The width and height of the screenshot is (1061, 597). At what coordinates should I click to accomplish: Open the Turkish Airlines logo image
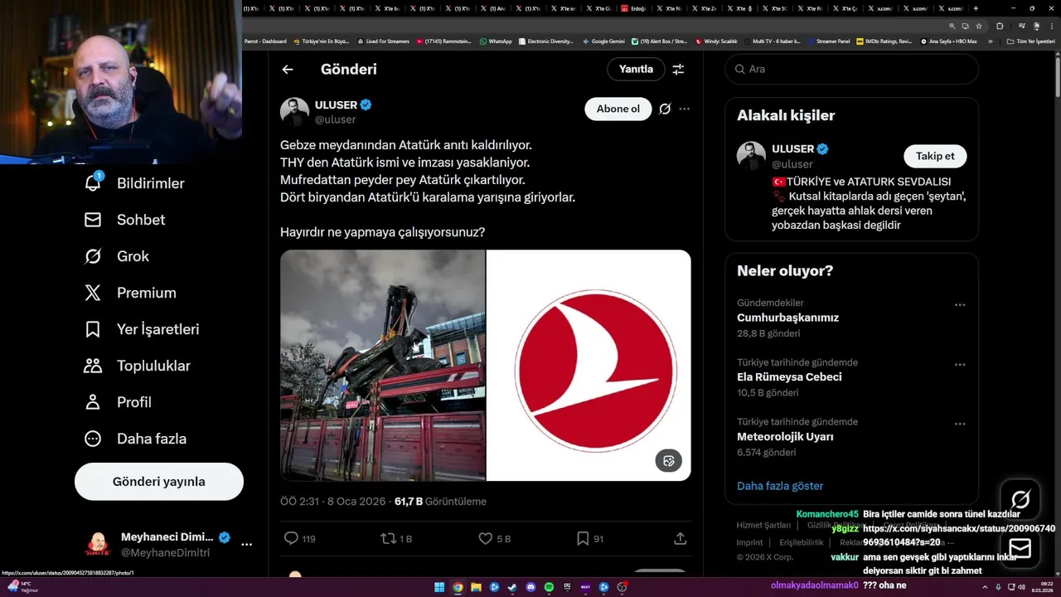[x=589, y=366]
